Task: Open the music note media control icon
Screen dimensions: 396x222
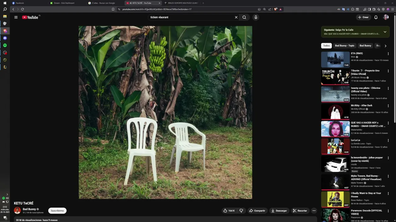Action: pos(365,9)
